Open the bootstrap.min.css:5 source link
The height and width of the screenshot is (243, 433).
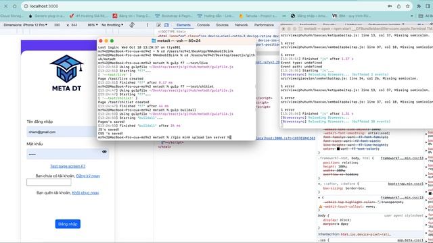pyautogui.click(x=405, y=184)
